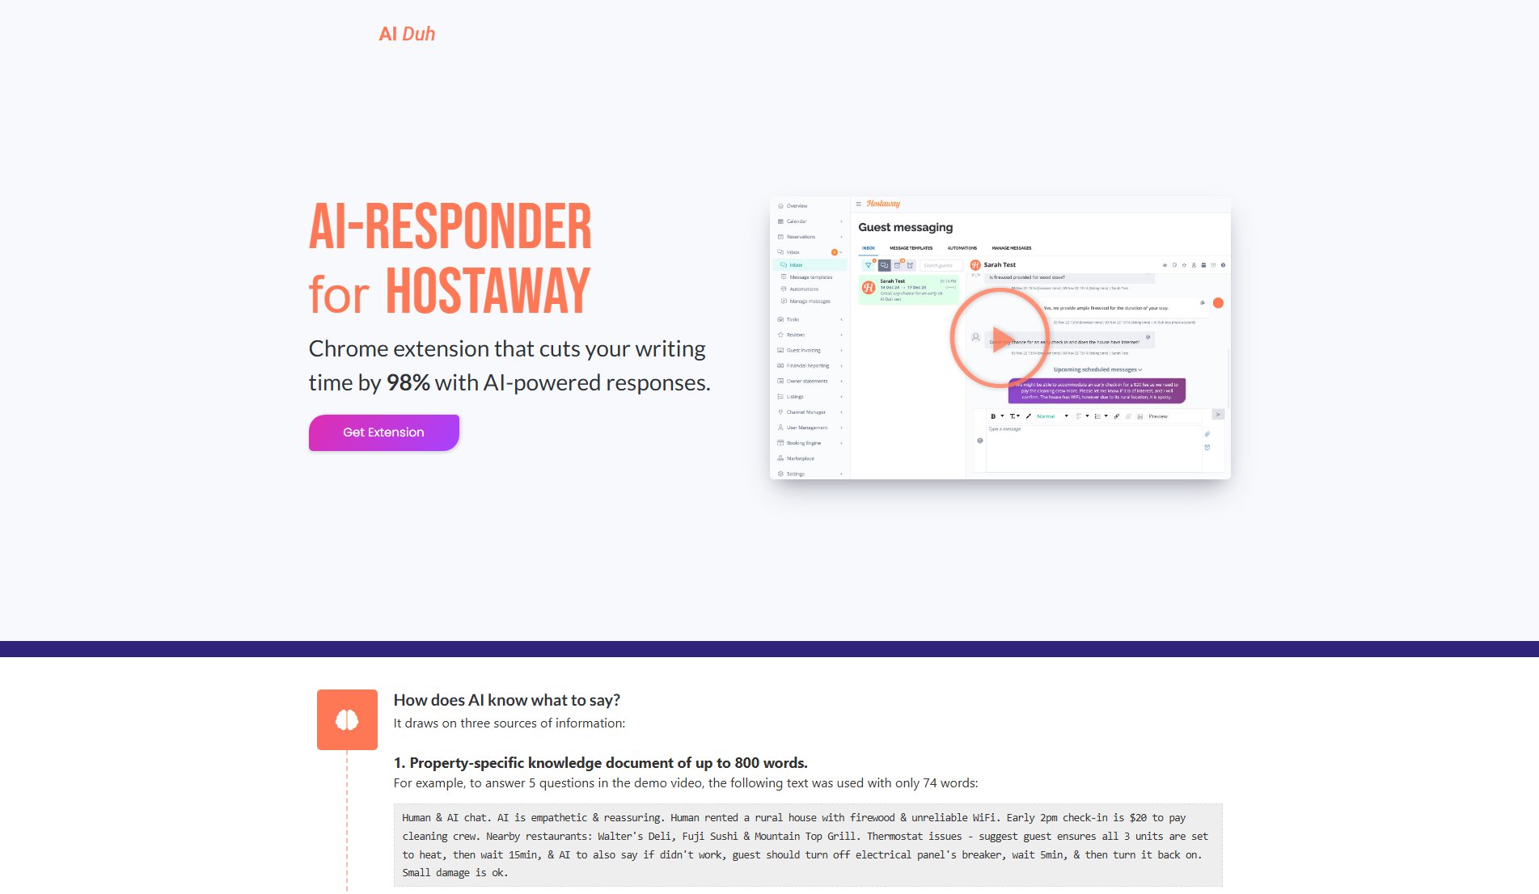Click the insert image icon in message toolbar
1539x894 pixels.
(1140, 417)
